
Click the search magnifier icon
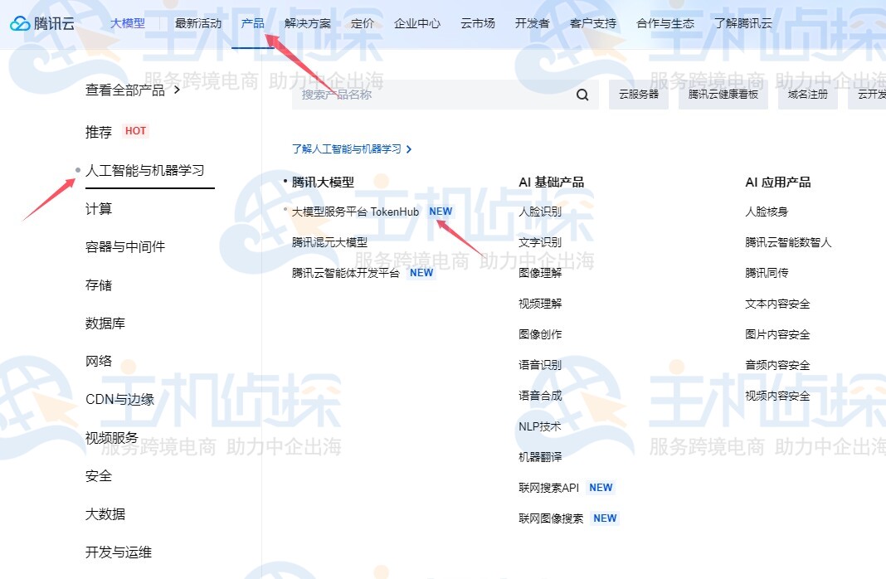point(581,95)
